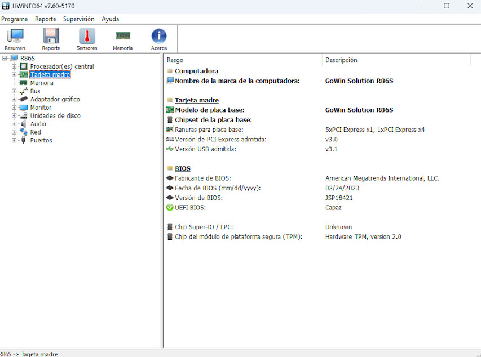Select Unidades de disco label
This screenshot has height=357, width=481.
click(x=55, y=115)
